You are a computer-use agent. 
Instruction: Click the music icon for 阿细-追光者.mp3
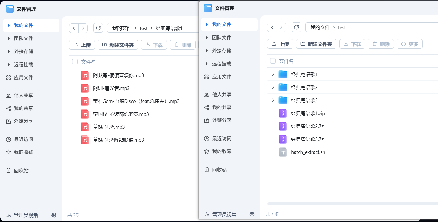[x=85, y=88]
